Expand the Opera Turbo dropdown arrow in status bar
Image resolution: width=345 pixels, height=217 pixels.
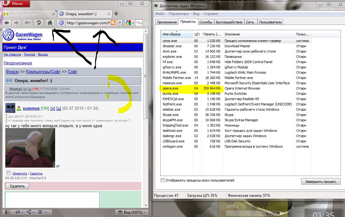pos(45,212)
